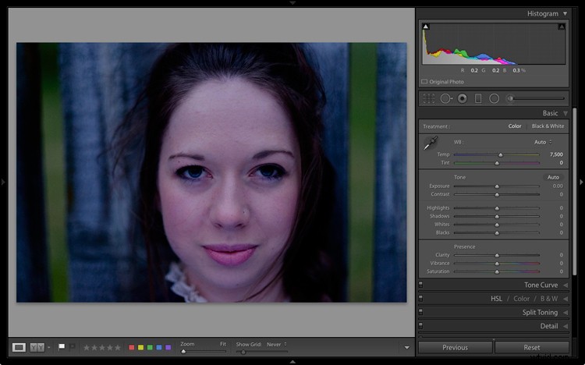The image size is (585, 365).
Task: Set a one star rating
Action: [87, 348]
